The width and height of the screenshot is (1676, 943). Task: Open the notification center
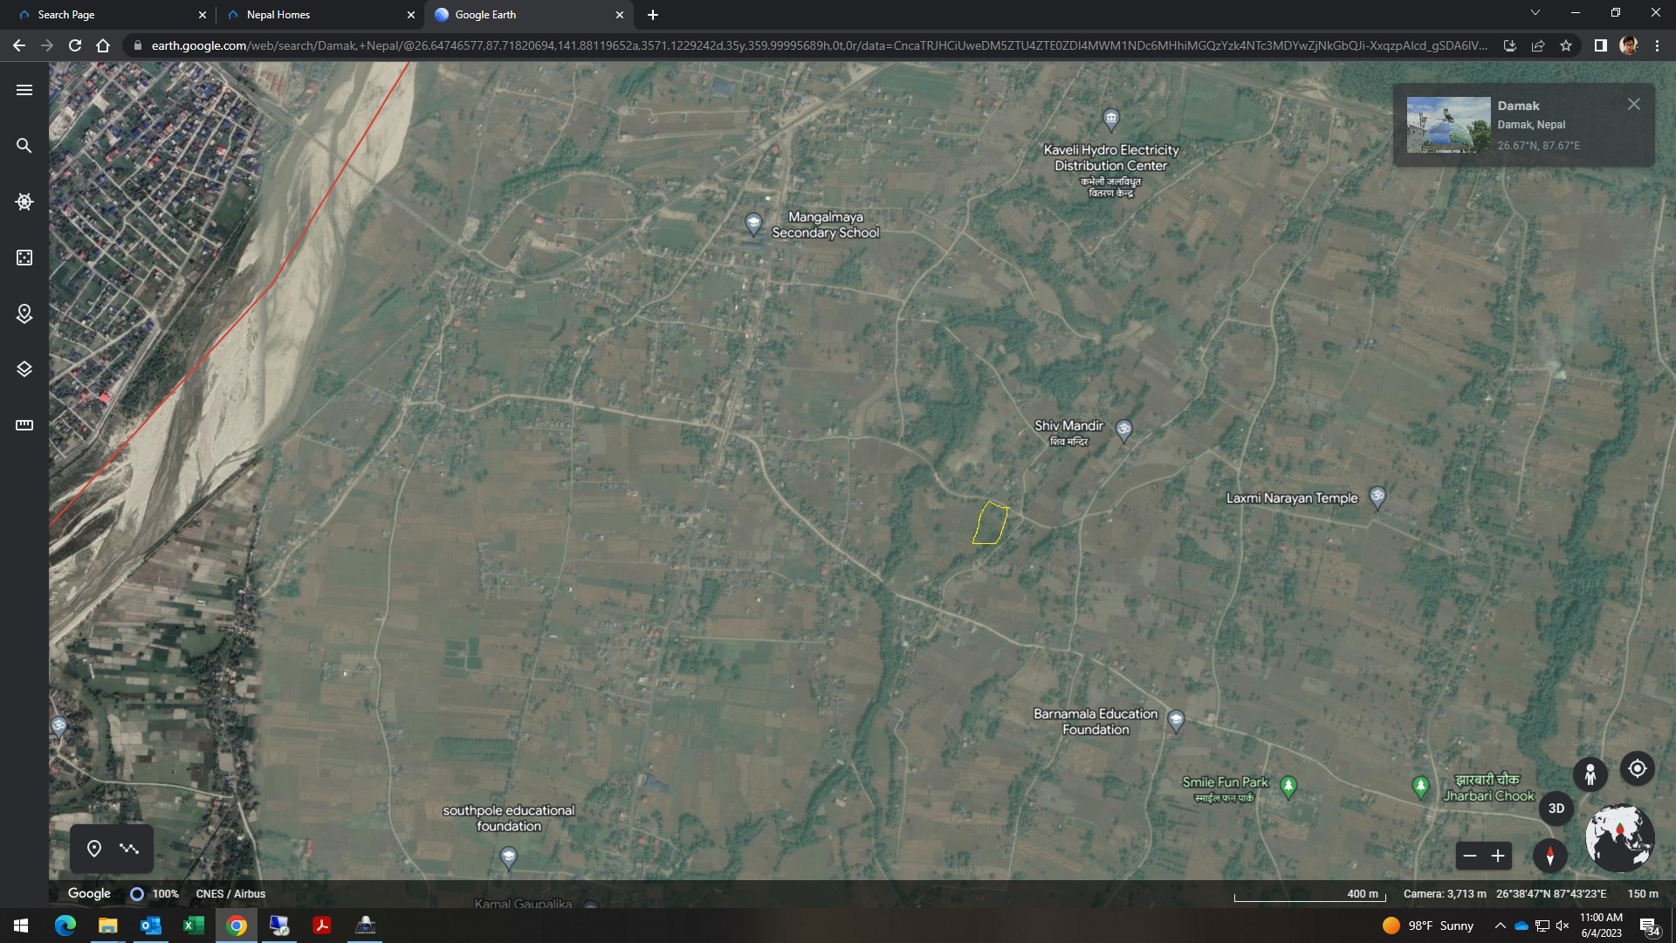pos(1650,926)
